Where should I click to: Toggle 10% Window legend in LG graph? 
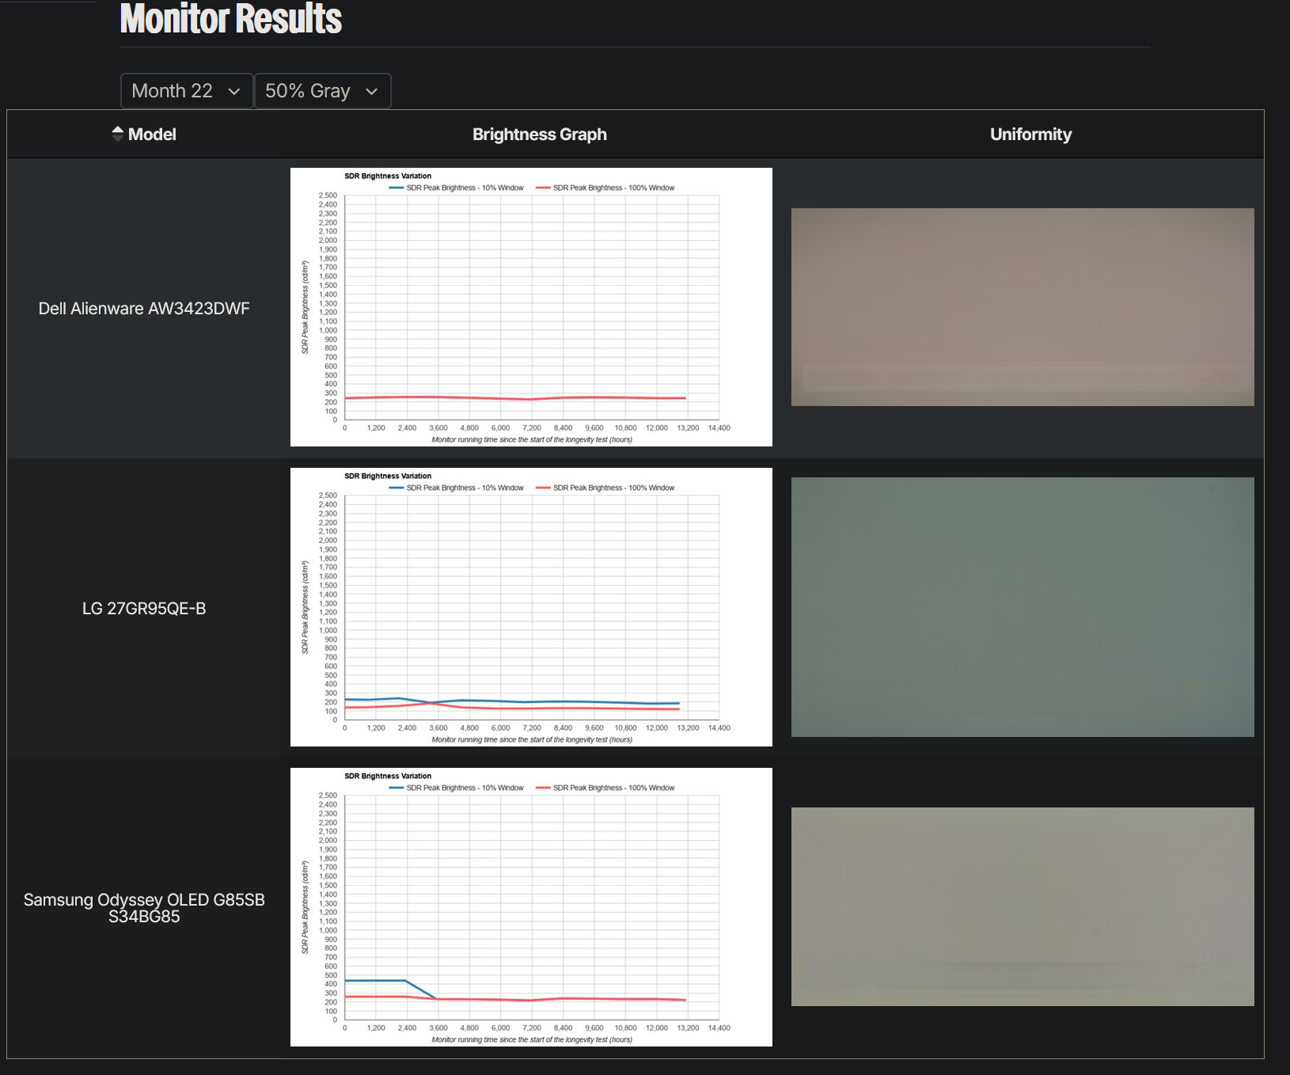click(x=457, y=488)
